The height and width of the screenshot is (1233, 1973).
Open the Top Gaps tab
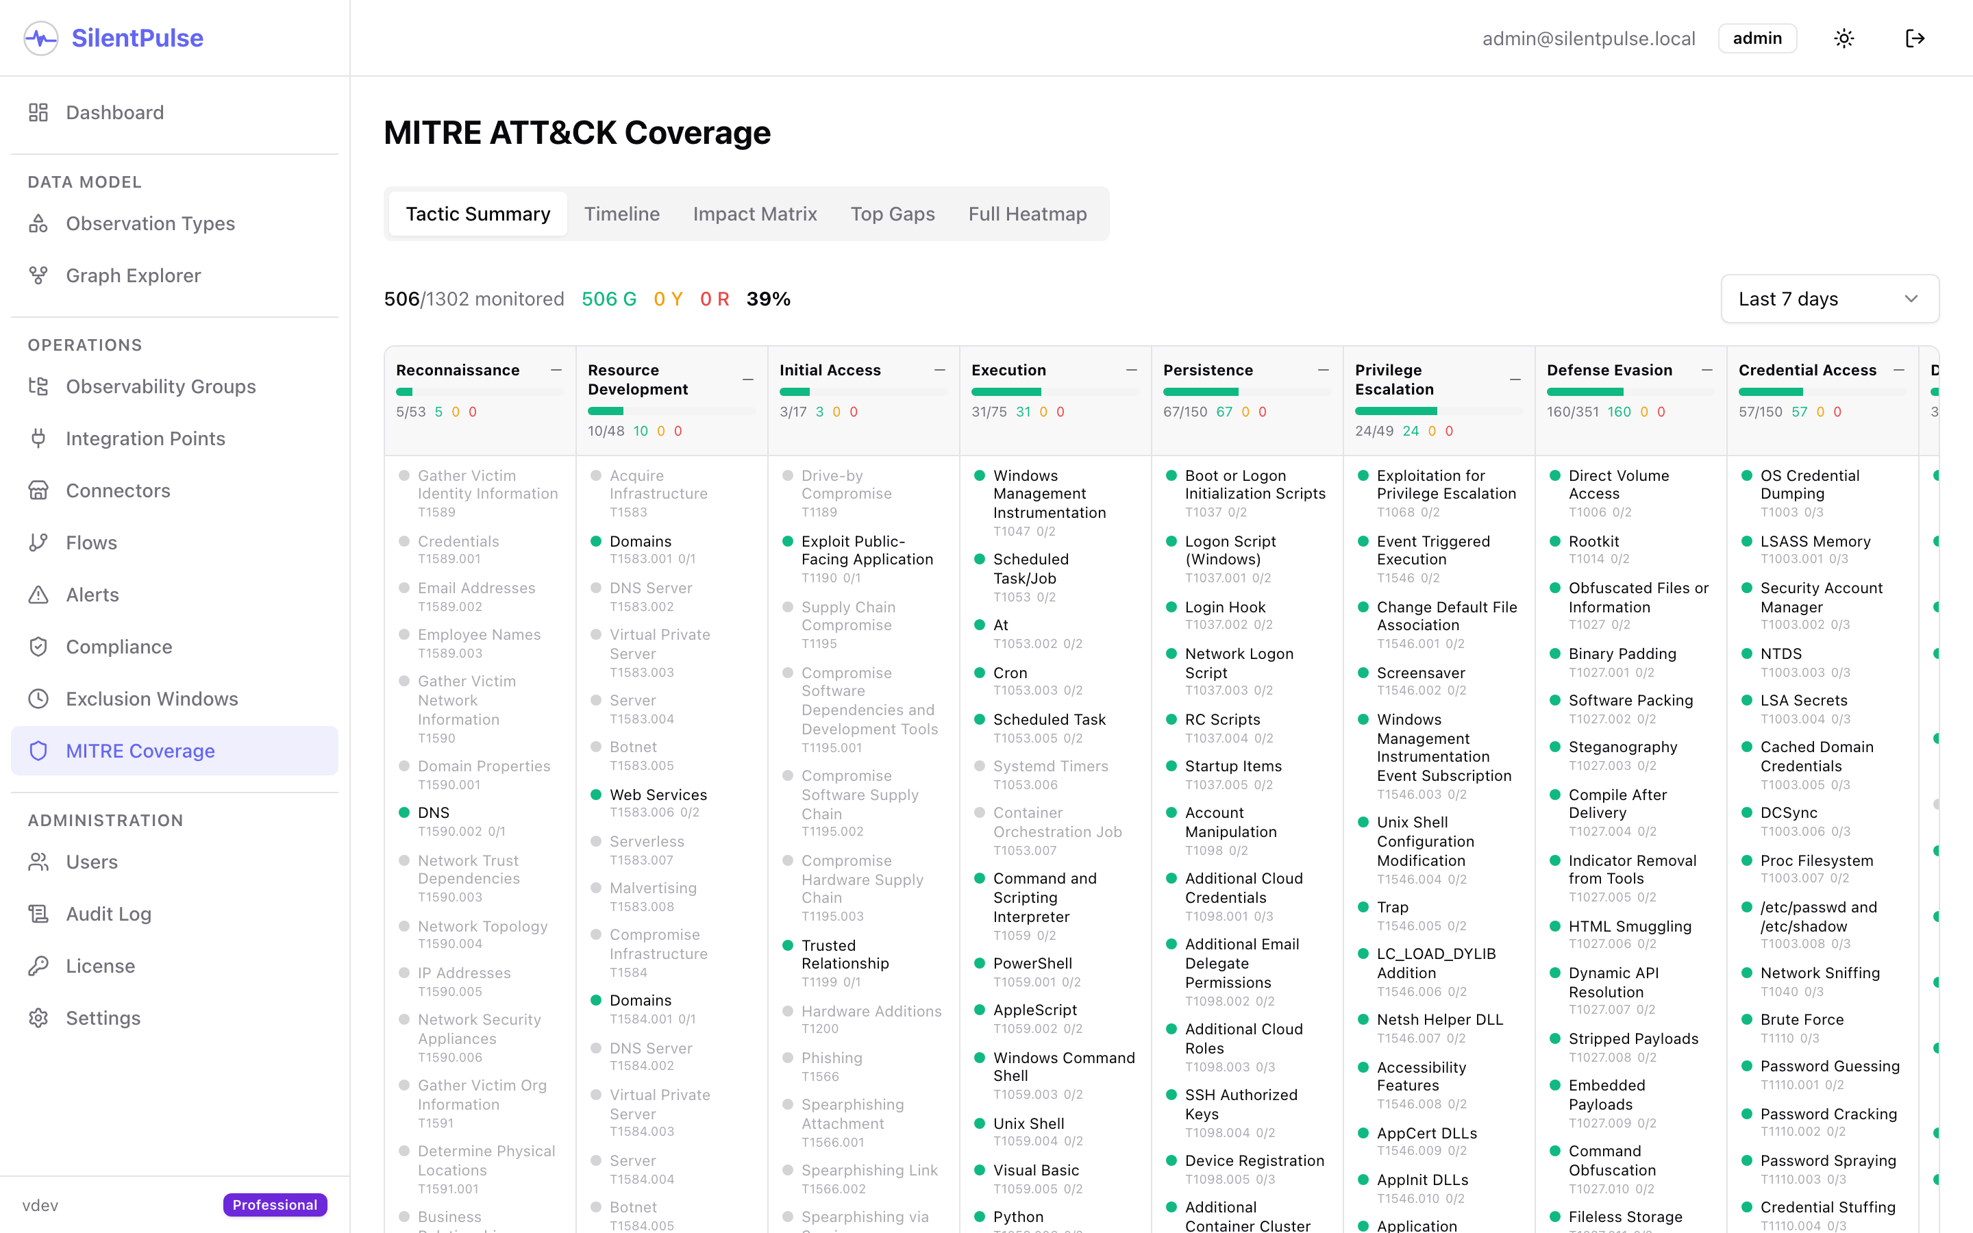893,214
